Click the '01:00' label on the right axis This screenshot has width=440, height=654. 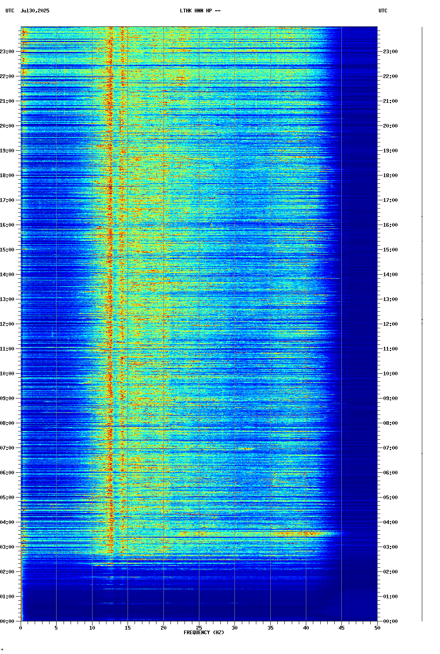(390, 597)
